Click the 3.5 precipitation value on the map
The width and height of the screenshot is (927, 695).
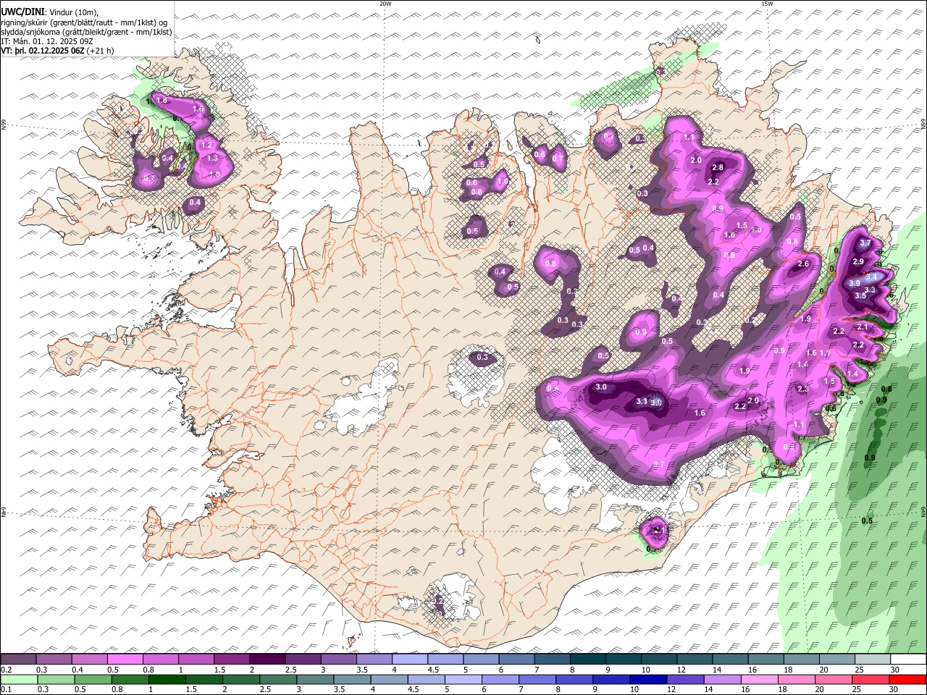tap(860, 295)
